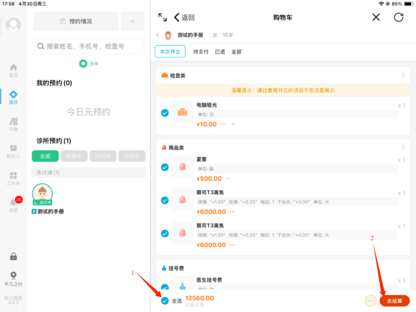
Task: Open the 首页 home sidebar icon
Action: [13, 70]
